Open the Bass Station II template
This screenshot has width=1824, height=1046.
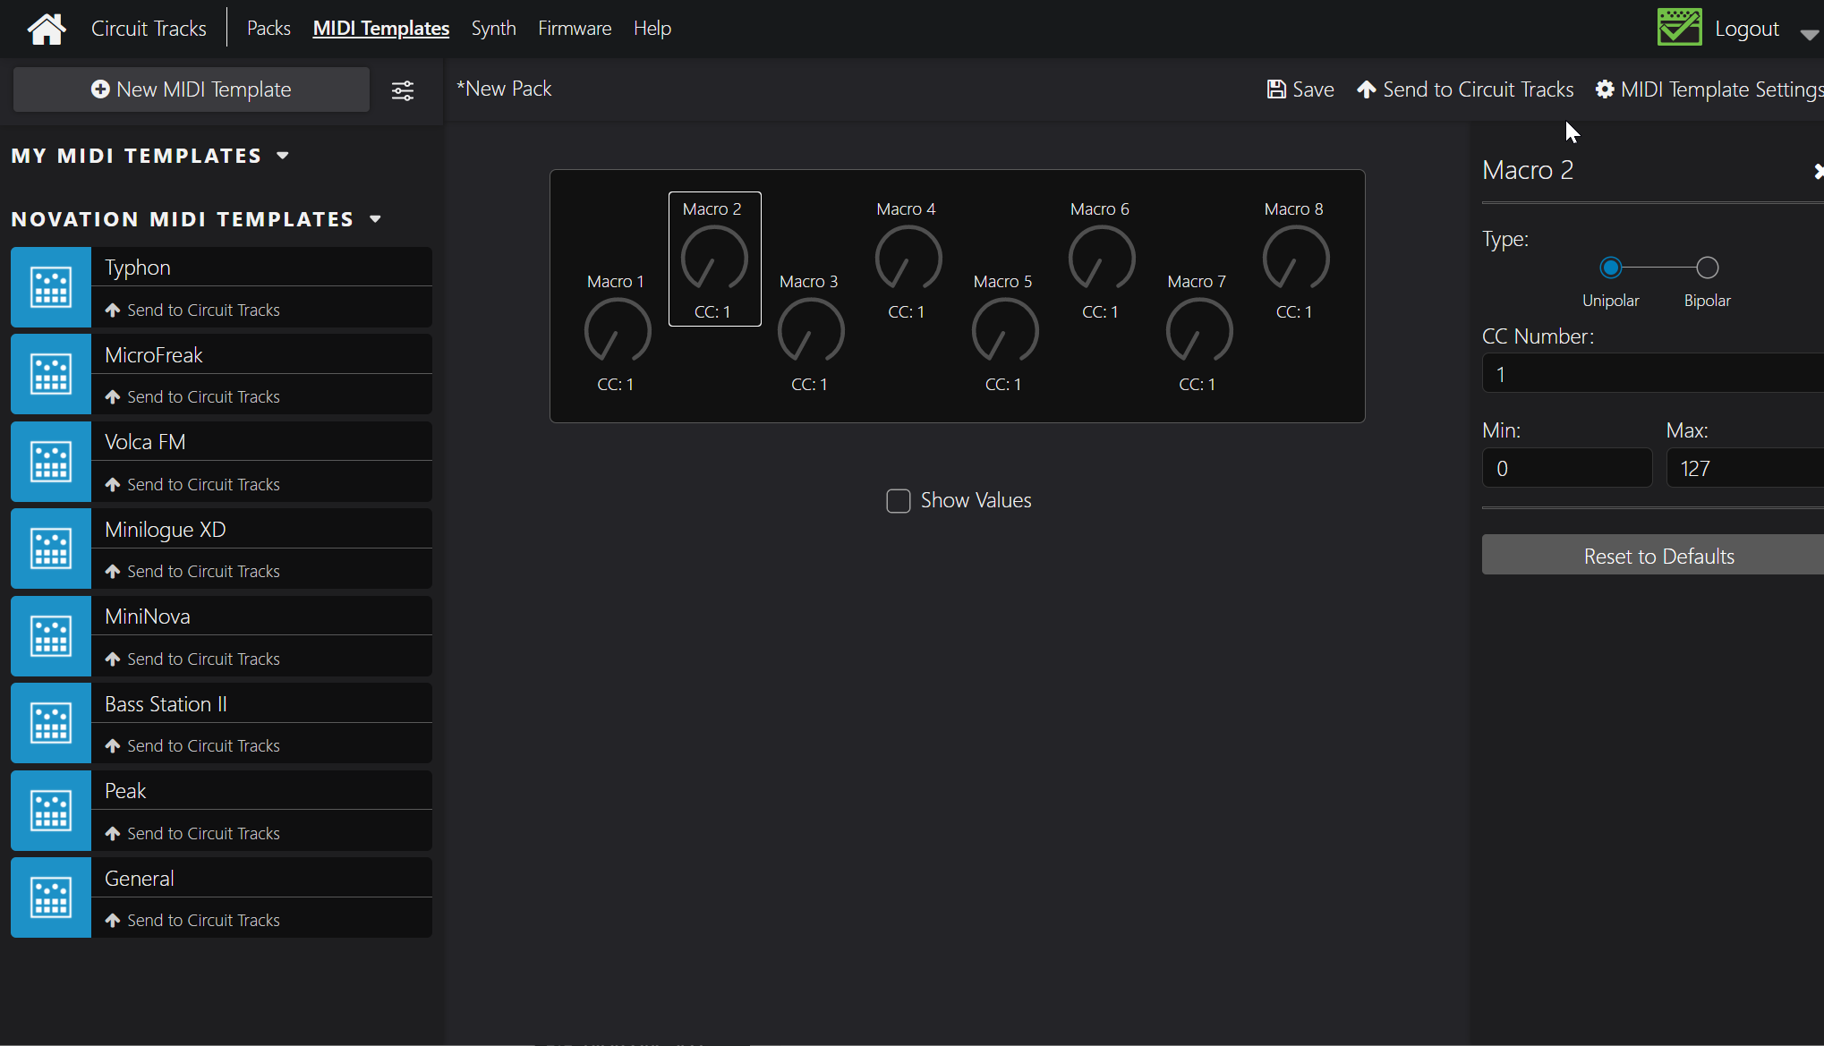pos(166,704)
